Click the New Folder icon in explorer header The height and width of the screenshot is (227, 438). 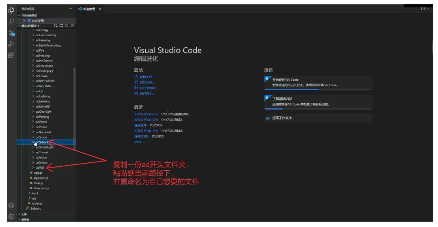[61, 26]
